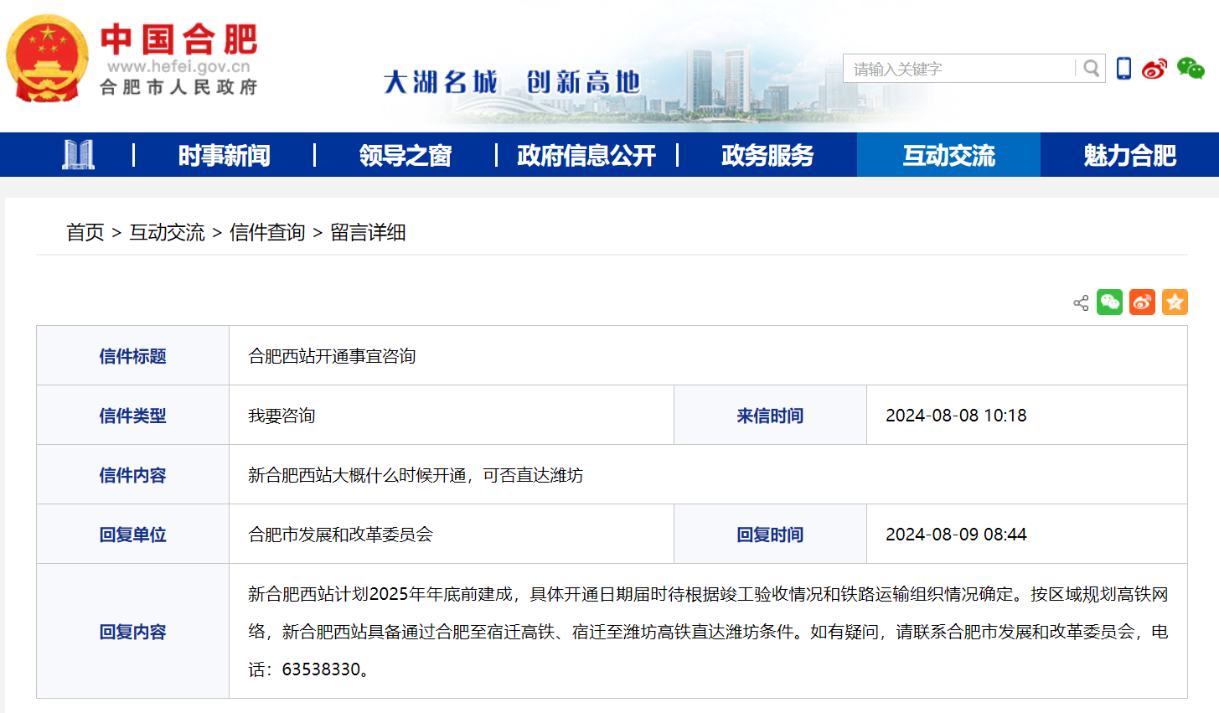Share via orange Weibo button
Screen dimensions: 1219x713
[1142, 302]
